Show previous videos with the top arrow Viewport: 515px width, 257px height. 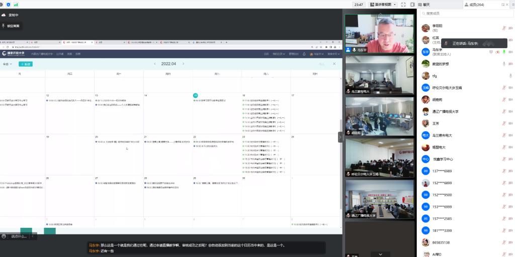coord(380,14)
